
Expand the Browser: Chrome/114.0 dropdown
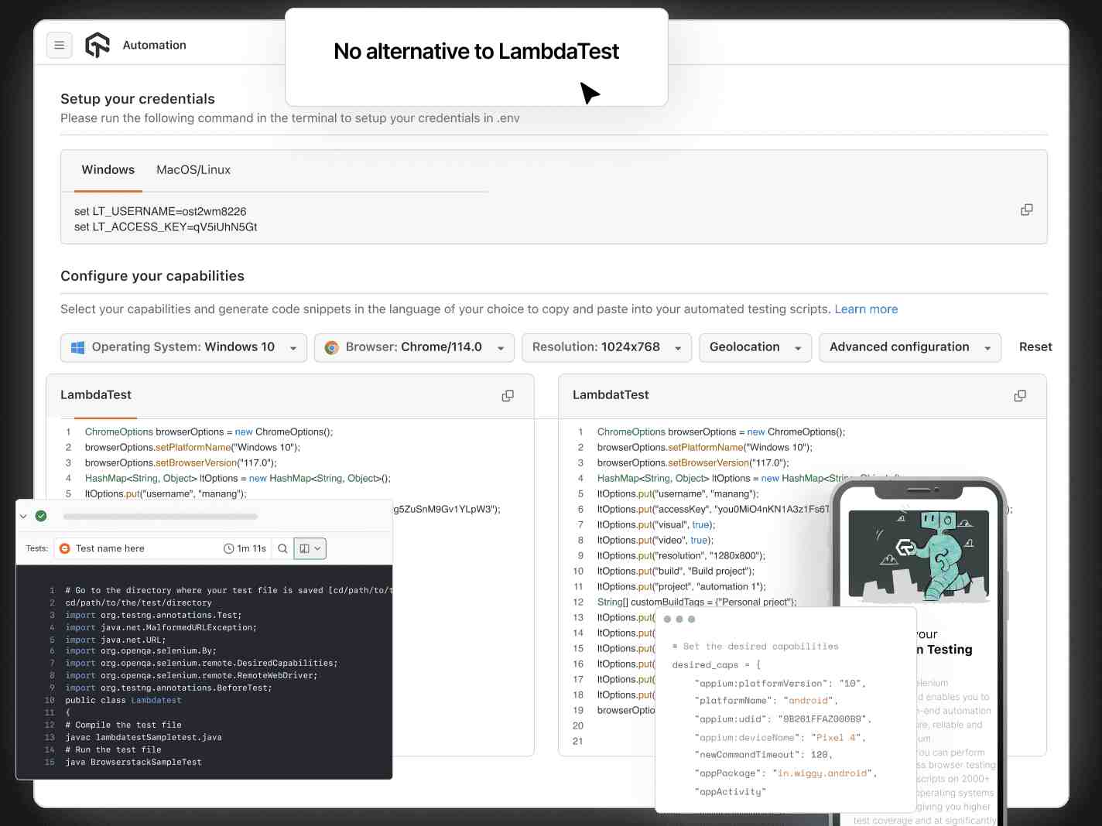pos(414,348)
